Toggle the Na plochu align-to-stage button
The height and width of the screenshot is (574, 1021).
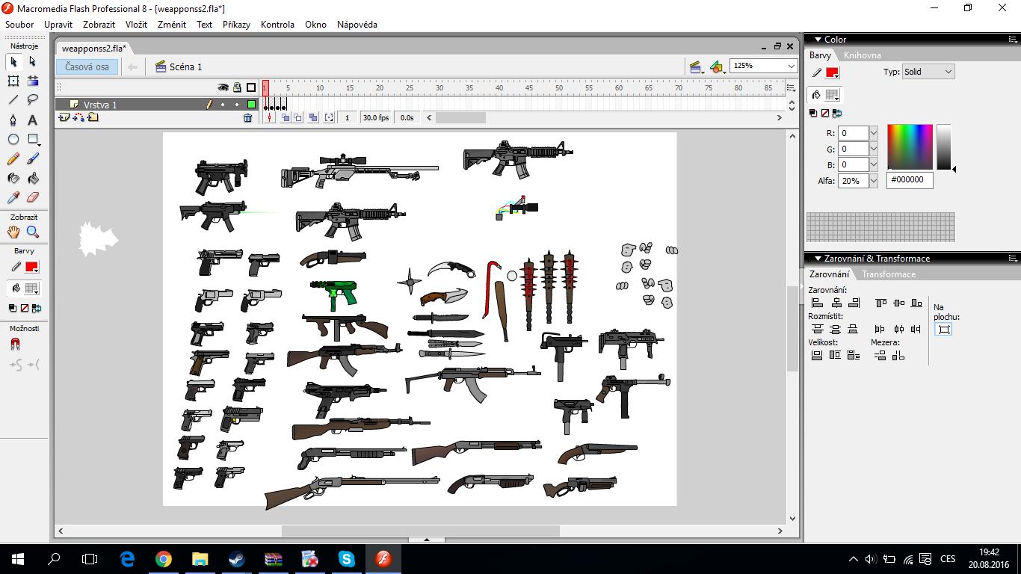(944, 330)
